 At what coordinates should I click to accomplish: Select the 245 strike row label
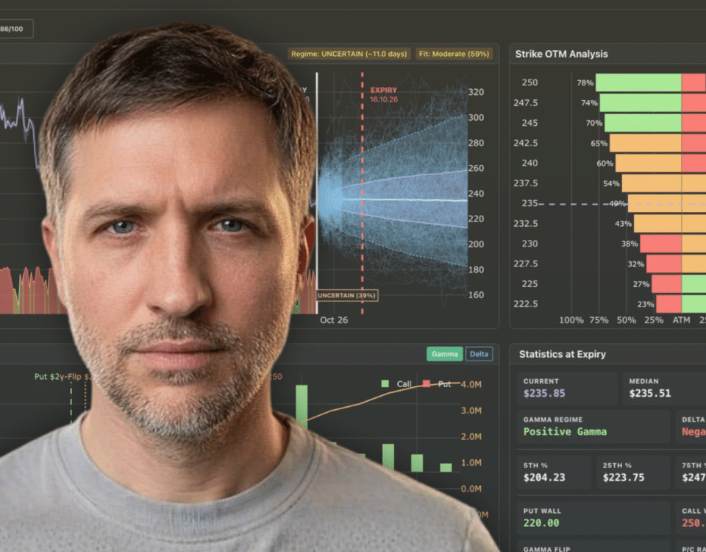pos(529,123)
